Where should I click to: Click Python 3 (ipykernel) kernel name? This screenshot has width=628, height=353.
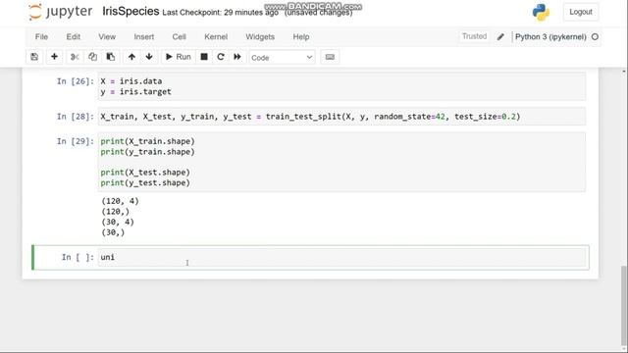click(x=550, y=37)
